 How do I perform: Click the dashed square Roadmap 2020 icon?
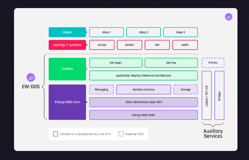[x=121, y=134]
